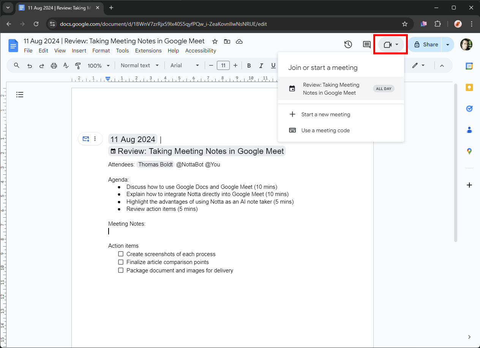Open Google Tasks side panel

pyautogui.click(x=469, y=109)
